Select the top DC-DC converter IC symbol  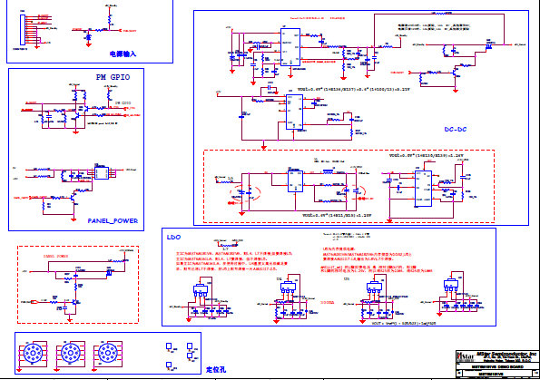[290, 47]
